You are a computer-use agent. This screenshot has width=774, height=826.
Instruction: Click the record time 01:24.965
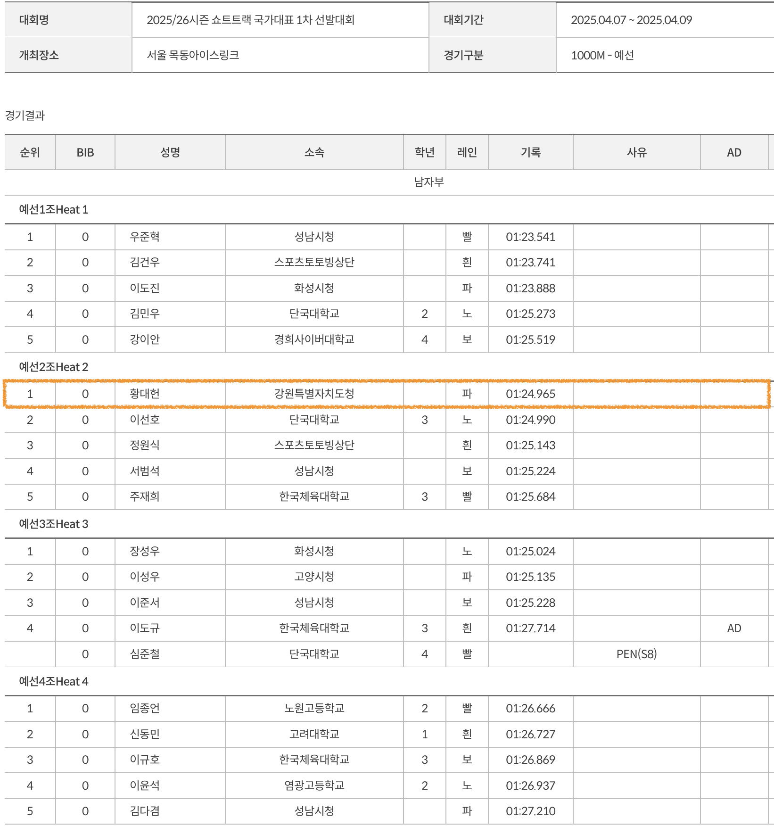point(530,394)
